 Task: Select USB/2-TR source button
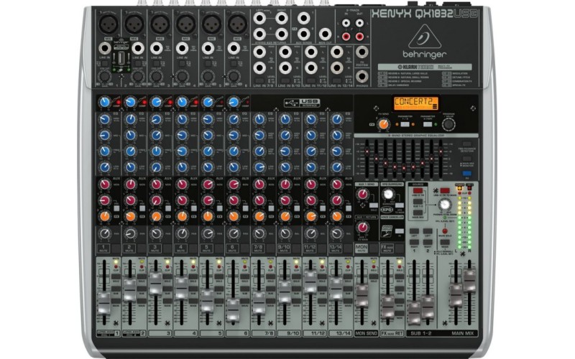point(418,190)
